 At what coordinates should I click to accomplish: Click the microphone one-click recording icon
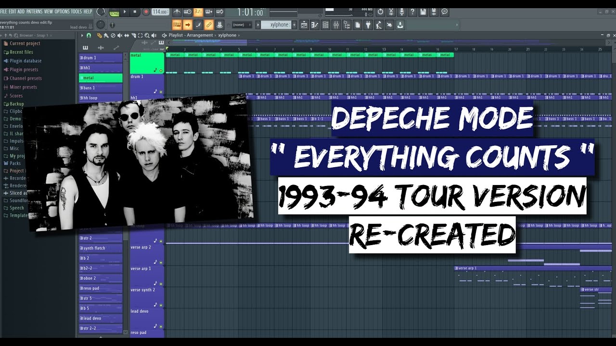(x=401, y=12)
